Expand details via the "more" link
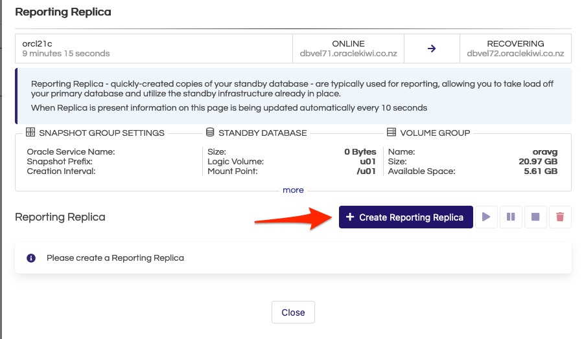Viewport: 584px width, 339px height. click(x=293, y=190)
